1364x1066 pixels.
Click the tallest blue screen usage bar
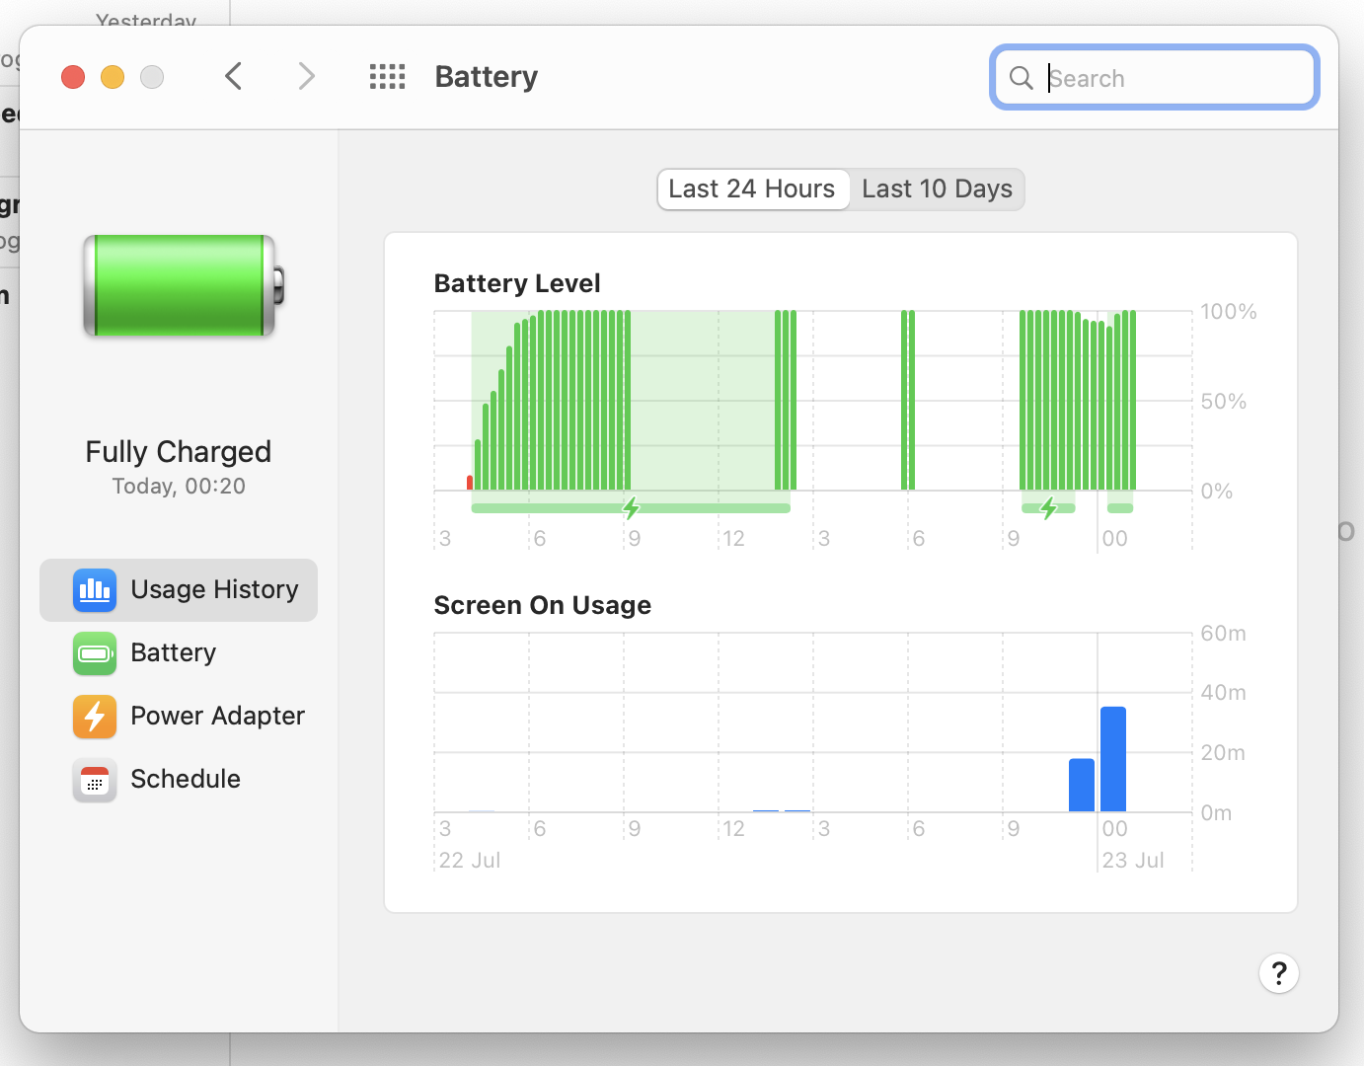click(1113, 759)
